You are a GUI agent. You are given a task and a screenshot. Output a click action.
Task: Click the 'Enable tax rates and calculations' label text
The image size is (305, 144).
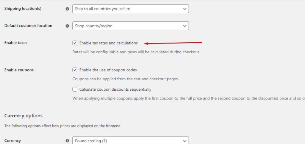[x=108, y=43]
